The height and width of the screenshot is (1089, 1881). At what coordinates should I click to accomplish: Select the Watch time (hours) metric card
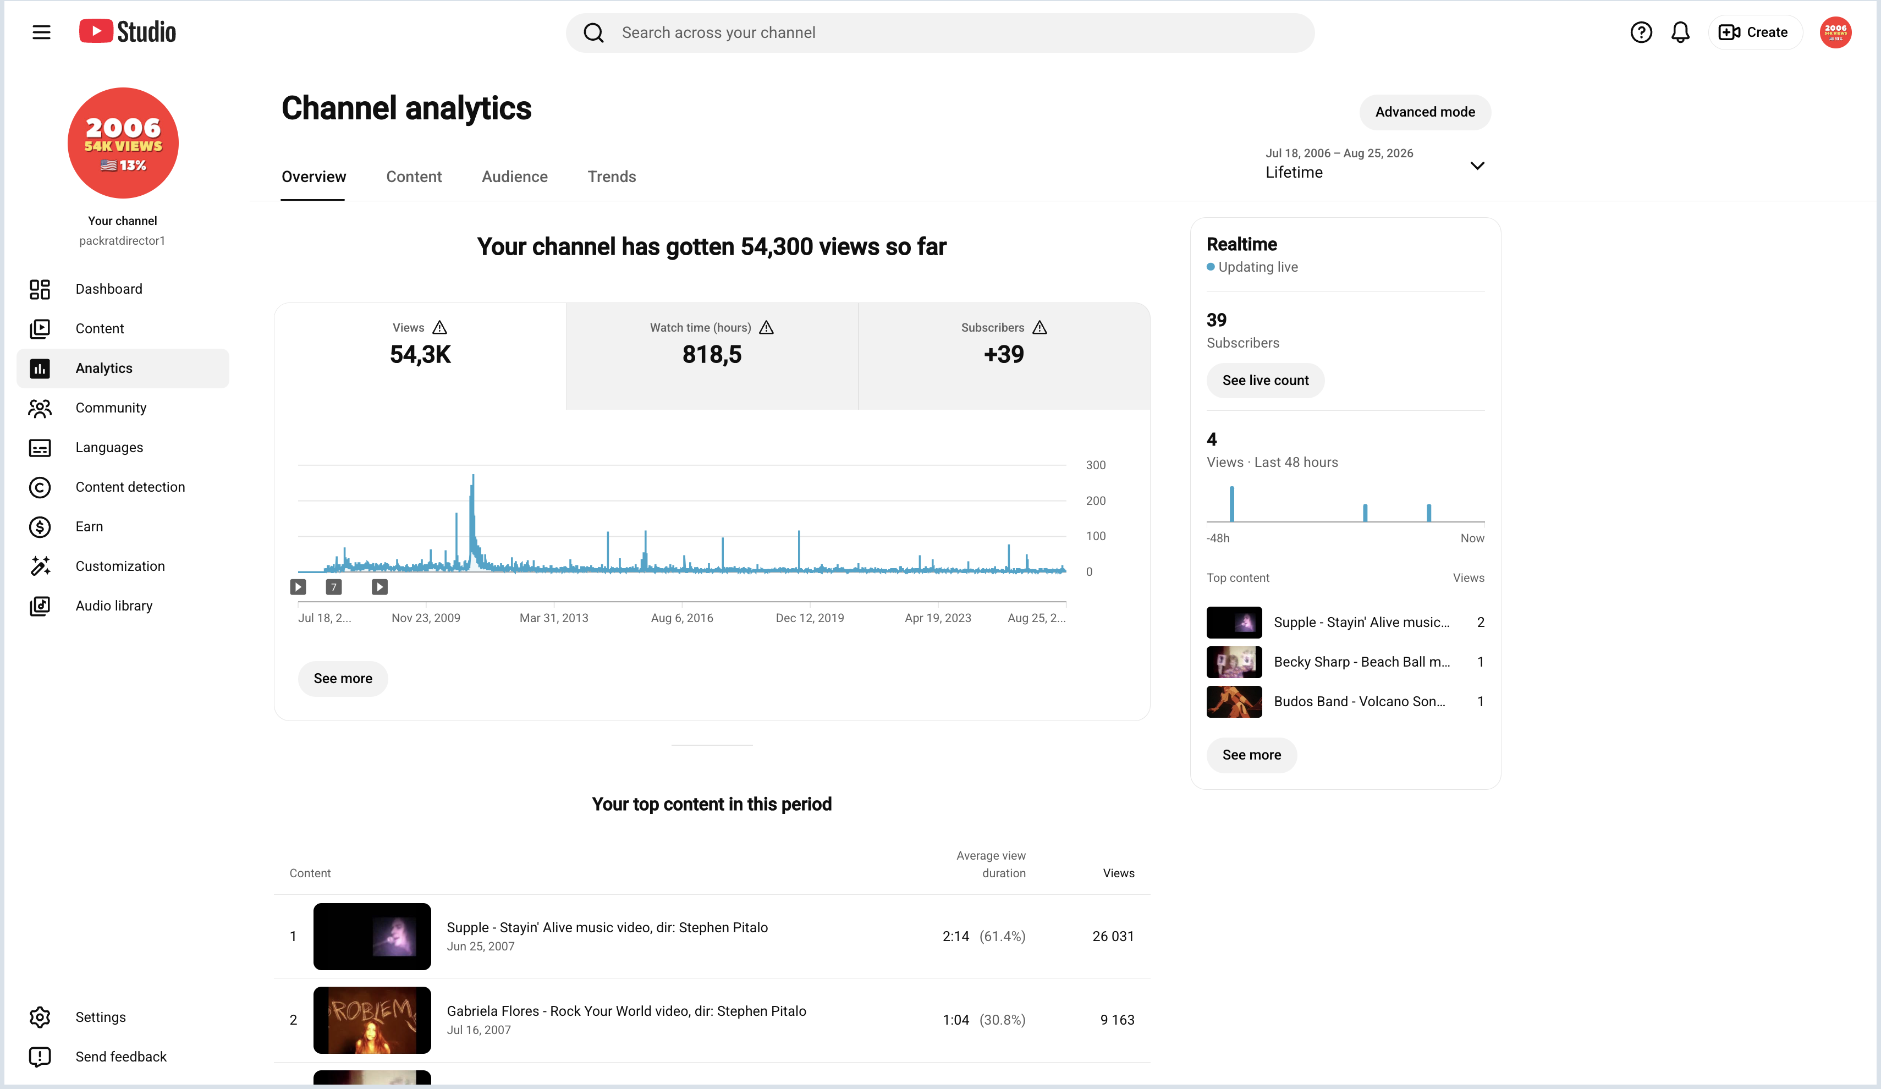click(x=711, y=356)
